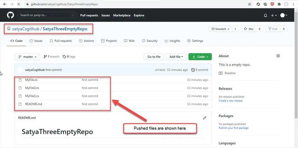
Task: Open commit hash eff4e52
Action: [160, 70]
